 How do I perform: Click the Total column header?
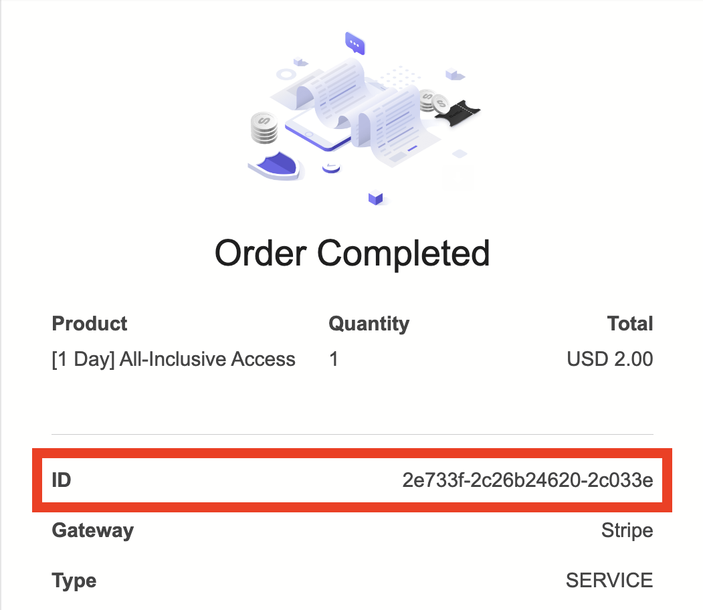click(629, 324)
